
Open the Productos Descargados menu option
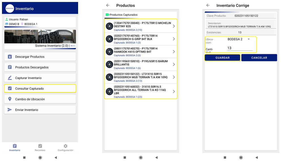[x=40, y=67]
